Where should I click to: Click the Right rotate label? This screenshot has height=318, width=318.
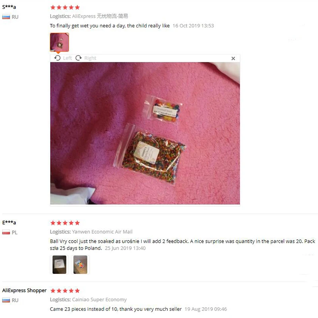(90, 58)
